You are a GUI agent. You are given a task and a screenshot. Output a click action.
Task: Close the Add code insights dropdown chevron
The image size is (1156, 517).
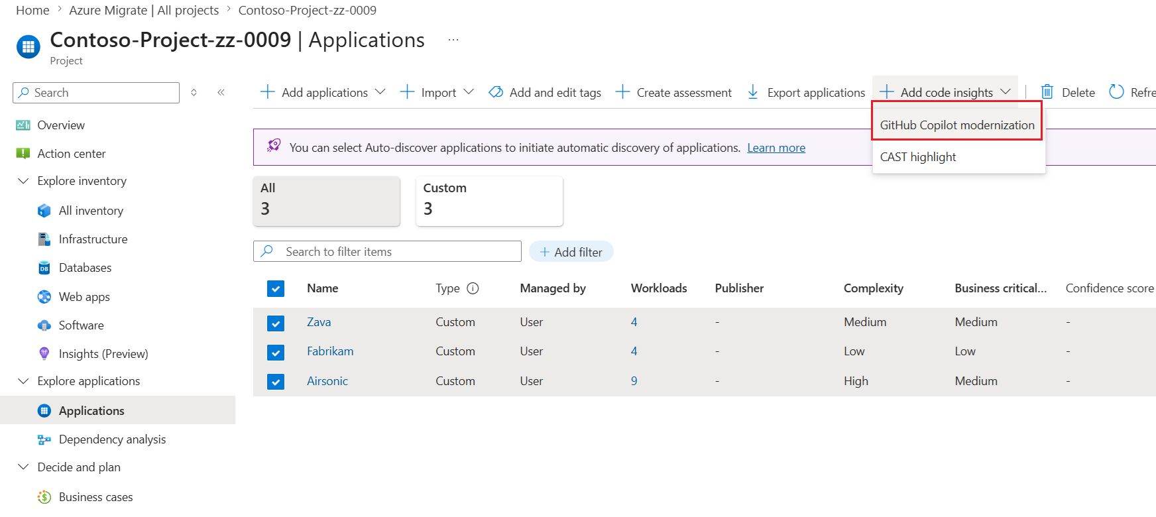[x=1006, y=91]
